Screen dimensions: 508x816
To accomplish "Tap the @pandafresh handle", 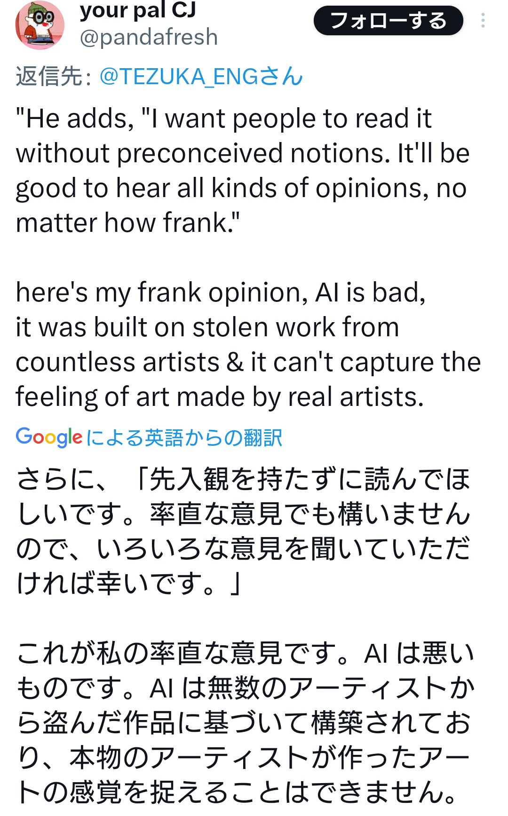I will click(x=149, y=37).
